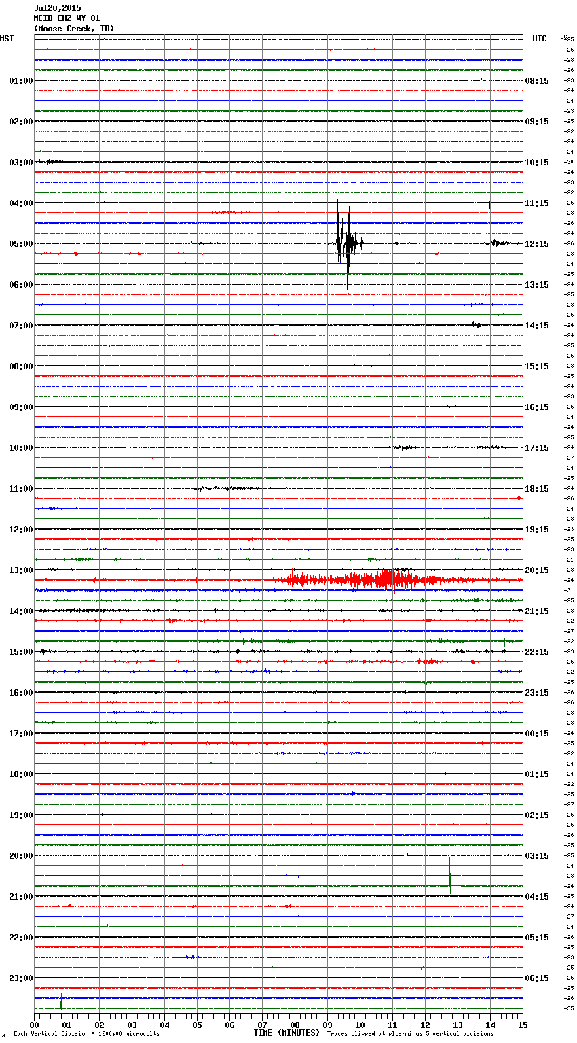Click the 15 minute axis tick label

[x=523, y=1025]
